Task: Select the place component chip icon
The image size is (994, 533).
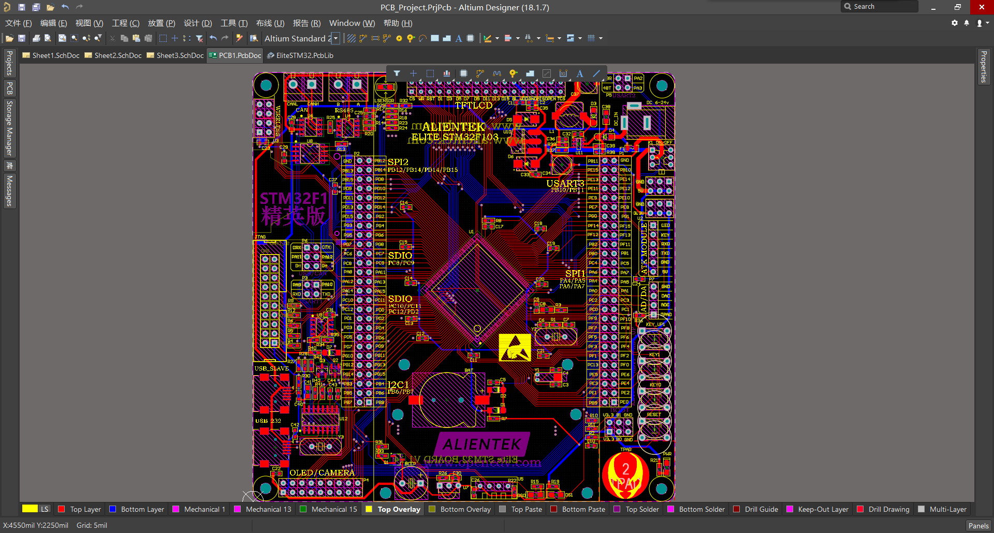Action: click(x=463, y=73)
